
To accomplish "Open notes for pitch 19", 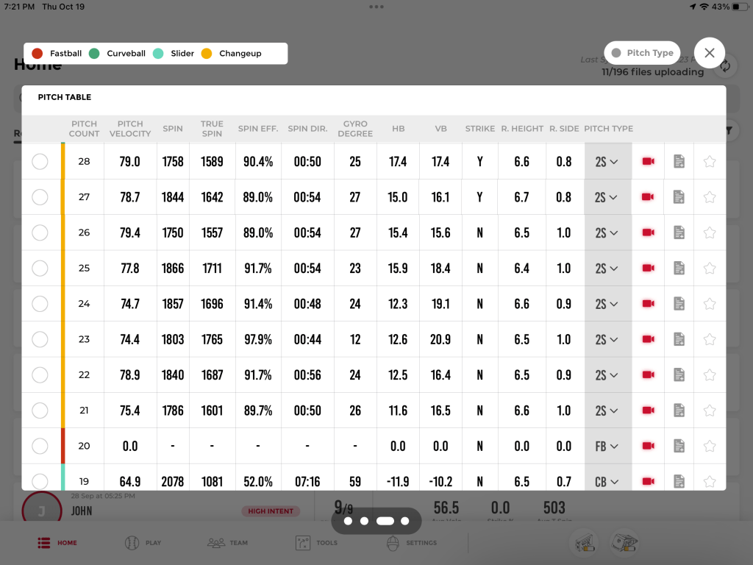I will (679, 481).
